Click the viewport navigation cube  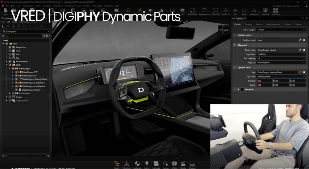(224, 30)
